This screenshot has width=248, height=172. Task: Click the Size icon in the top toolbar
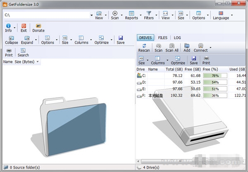181,15
